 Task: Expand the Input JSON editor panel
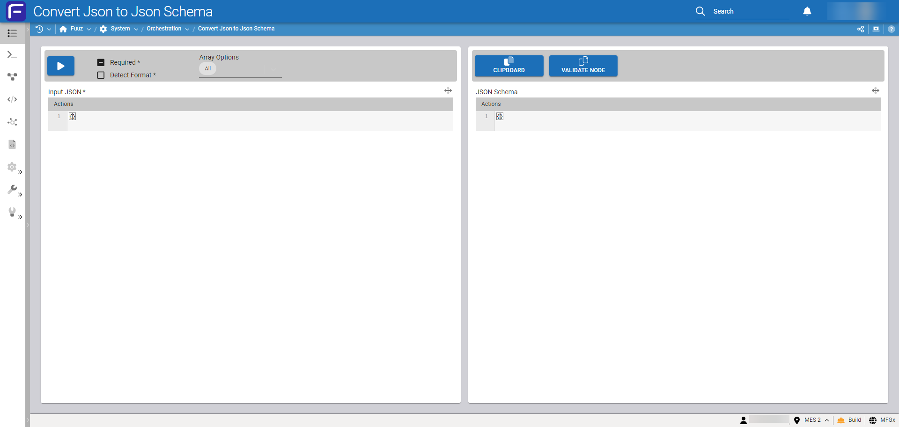tap(448, 90)
